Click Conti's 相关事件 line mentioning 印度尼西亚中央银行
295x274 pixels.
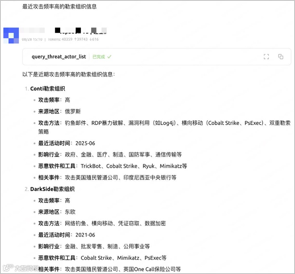click(107, 178)
